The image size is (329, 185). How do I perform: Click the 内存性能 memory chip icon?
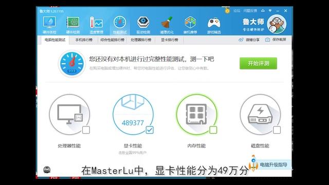(196, 115)
